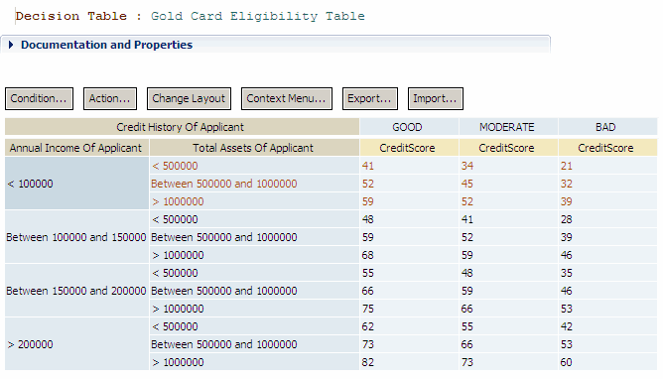Screen dimensions: 663x379
Task: Click CreditScore header under MODERATE
Action: pos(508,148)
